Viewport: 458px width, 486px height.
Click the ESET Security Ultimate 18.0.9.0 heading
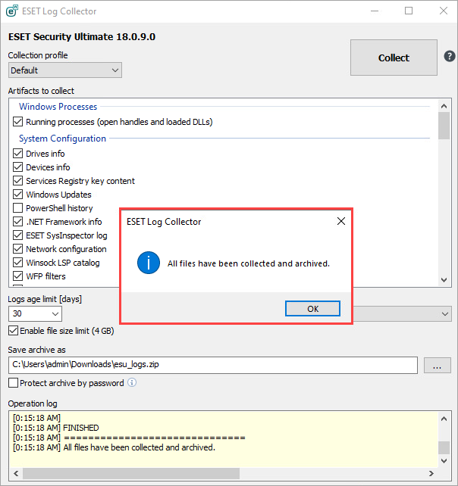(82, 36)
